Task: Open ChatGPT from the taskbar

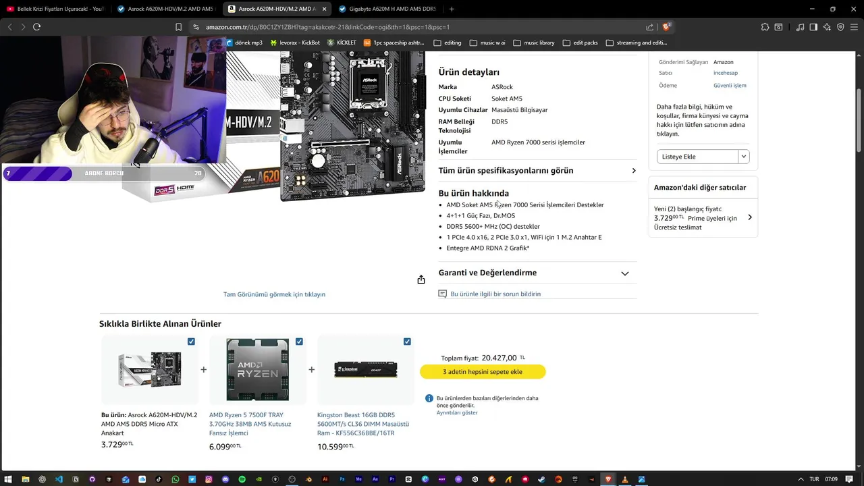Action: click(x=42, y=479)
